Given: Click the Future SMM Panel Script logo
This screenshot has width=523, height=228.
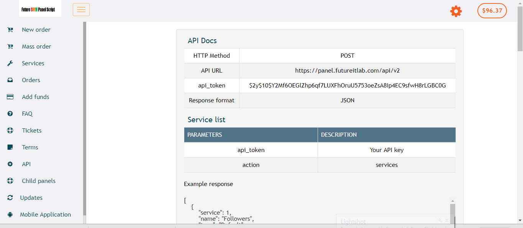Looking at the screenshot, I should [40, 9].
